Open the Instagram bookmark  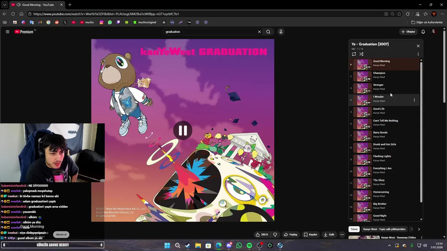pyautogui.click(x=101, y=22)
